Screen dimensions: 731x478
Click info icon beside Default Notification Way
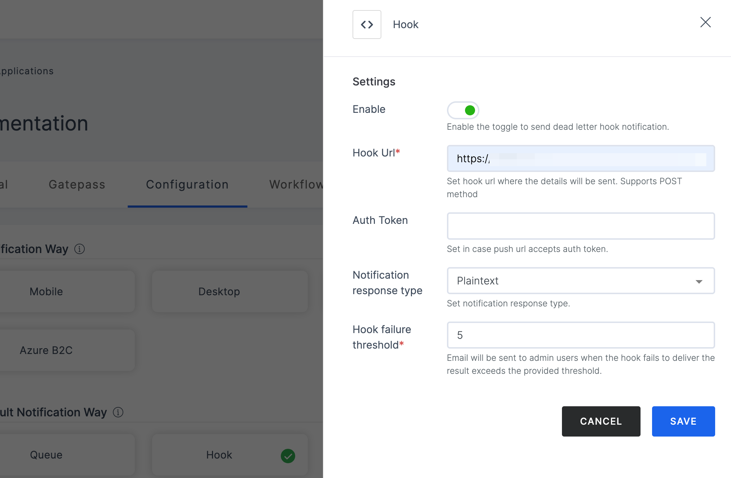point(118,412)
